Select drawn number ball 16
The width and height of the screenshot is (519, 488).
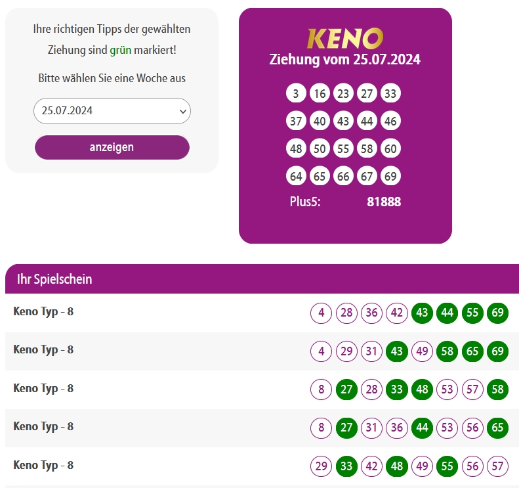pyautogui.click(x=320, y=93)
